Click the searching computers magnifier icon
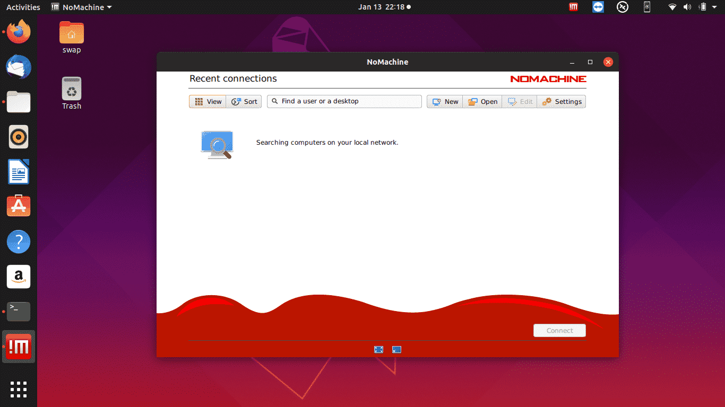The width and height of the screenshot is (725, 407). 217,145
